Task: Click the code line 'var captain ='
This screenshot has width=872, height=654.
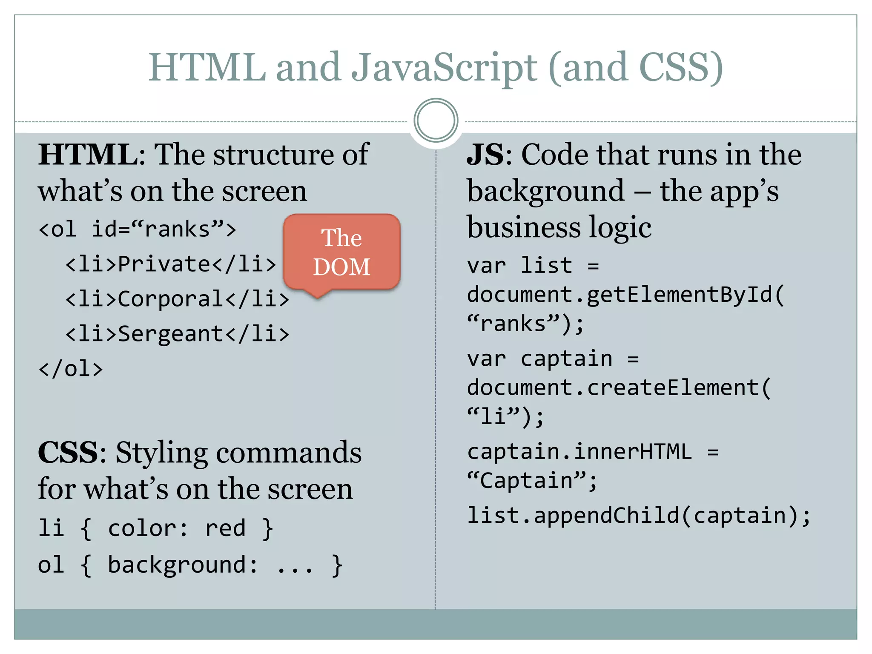Action: [x=553, y=359]
